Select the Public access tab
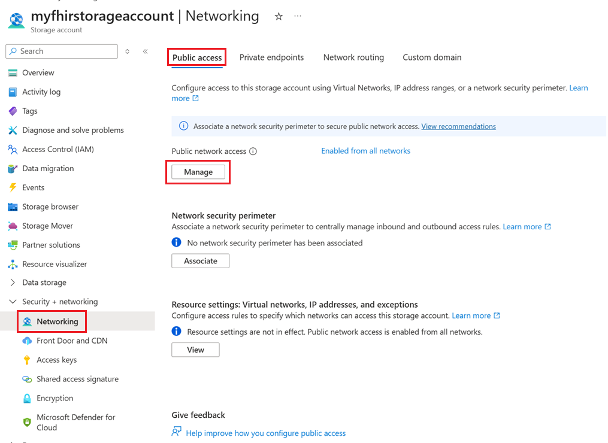The image size is (608, 443). (197, 57)
